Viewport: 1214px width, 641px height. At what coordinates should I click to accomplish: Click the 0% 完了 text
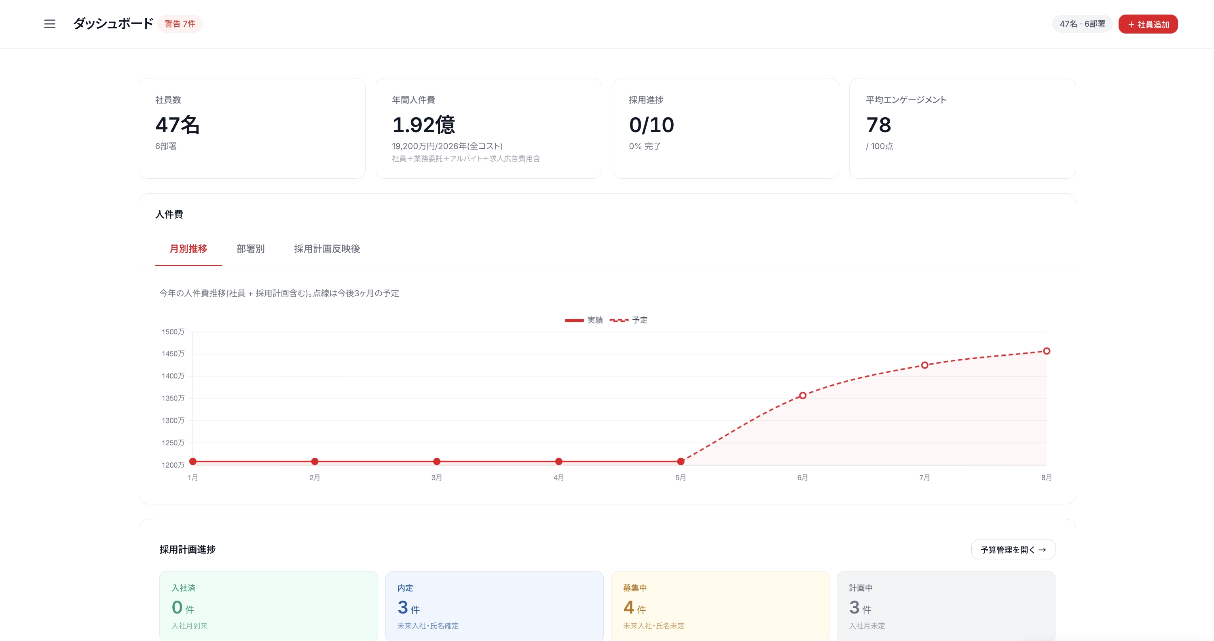(x=645, y=146)
